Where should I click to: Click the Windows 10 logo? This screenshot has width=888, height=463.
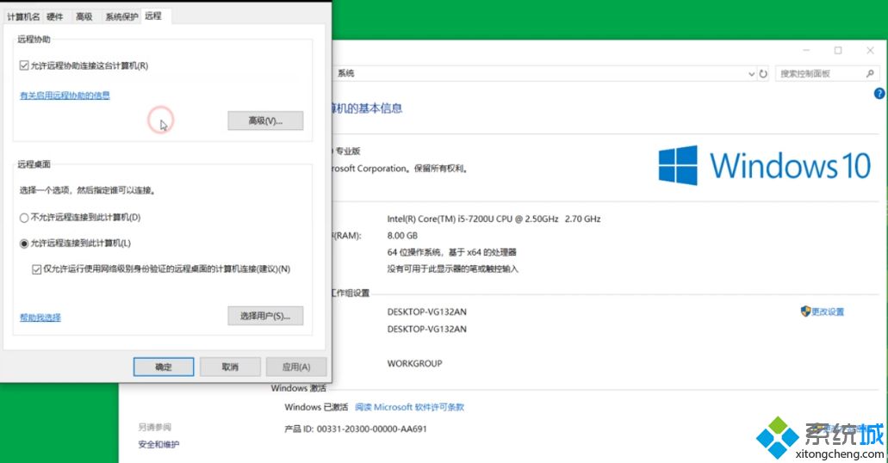[x=764, y=165]
